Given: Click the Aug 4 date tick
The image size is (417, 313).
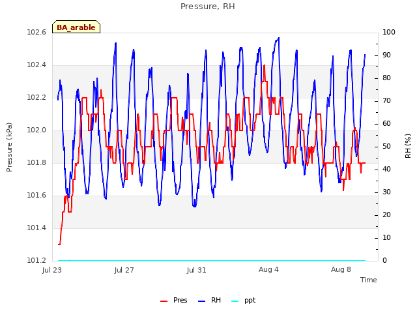Looking at the screenshot, I should click(x=268, y=269).
